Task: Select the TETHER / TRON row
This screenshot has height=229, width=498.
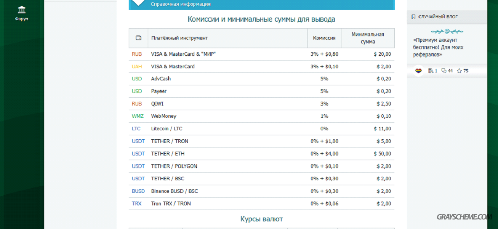Action: [262, 141]
